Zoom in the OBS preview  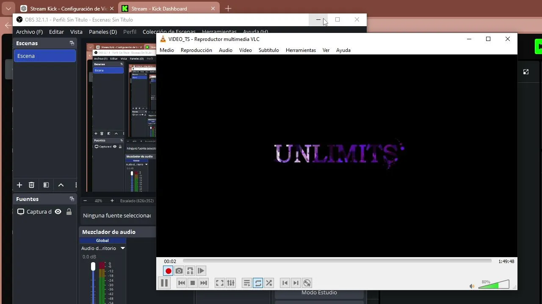(x=112, y=201)
